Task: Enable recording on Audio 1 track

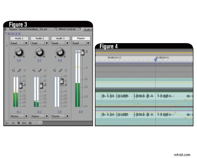Action: tap(25, 70)
